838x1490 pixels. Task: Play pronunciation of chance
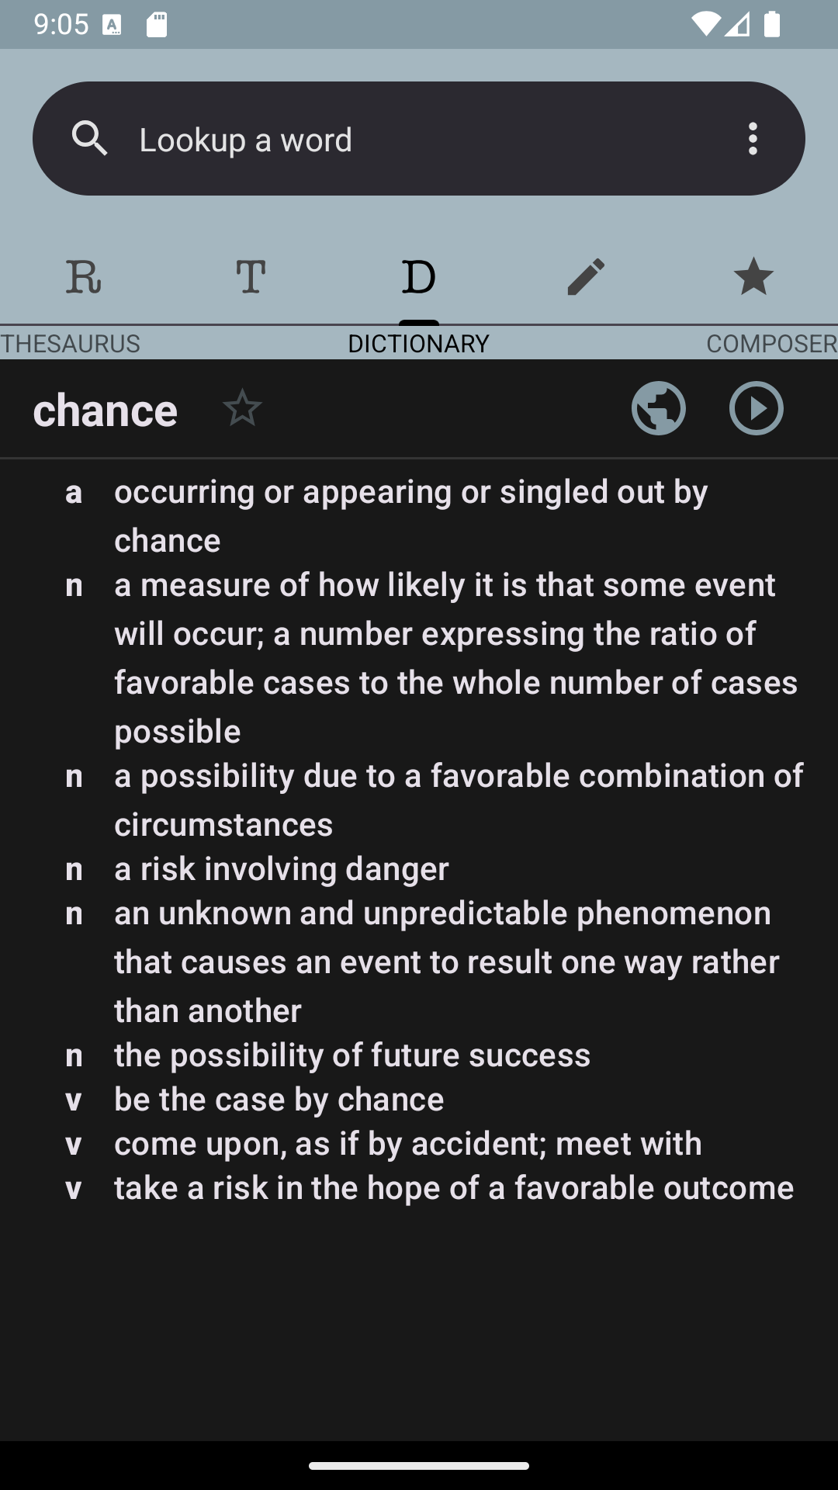coord(757,408)
